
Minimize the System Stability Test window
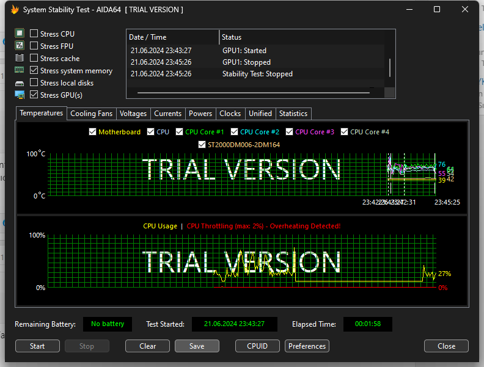409,10
